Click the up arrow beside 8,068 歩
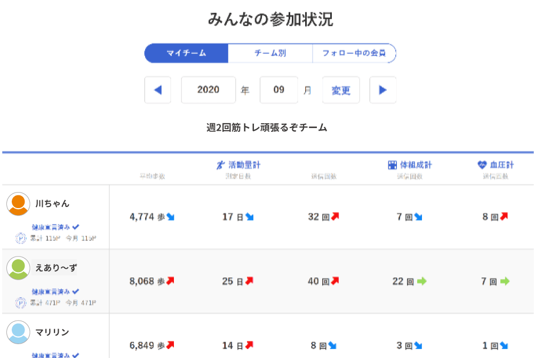The height and width of the screenshot is (358, 534). click(170, 281)
